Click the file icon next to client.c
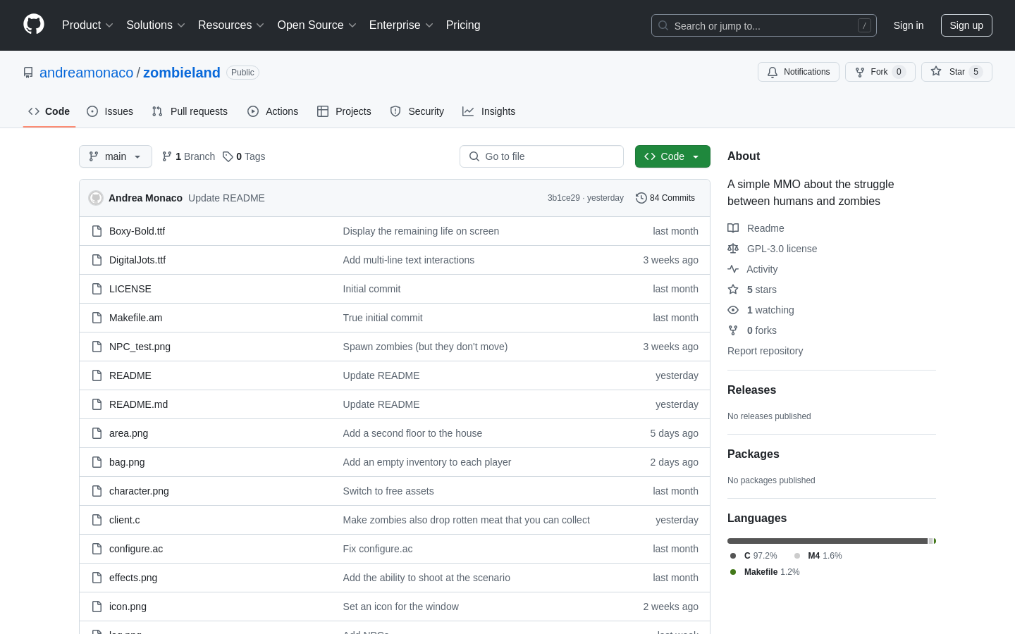 coord(97,520)
